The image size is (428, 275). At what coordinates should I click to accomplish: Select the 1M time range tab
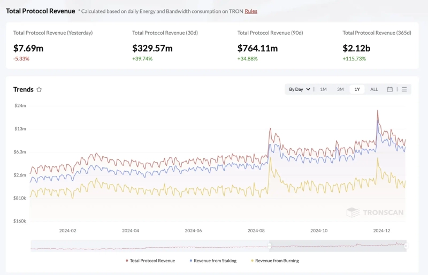[x=323, y=89]
